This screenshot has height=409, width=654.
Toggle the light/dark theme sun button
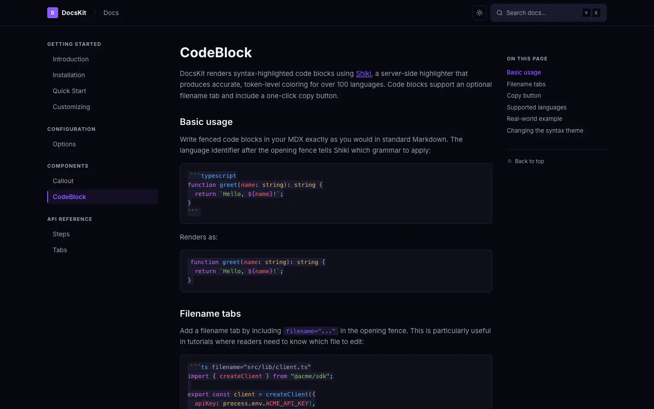480,13
